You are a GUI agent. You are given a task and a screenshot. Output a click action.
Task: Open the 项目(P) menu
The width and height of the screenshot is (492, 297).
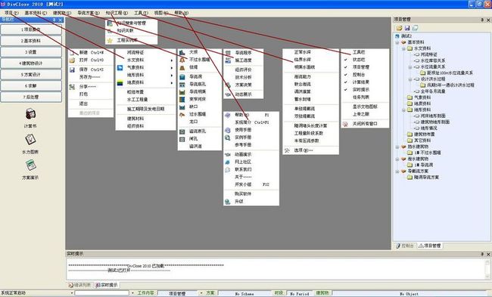11,13
